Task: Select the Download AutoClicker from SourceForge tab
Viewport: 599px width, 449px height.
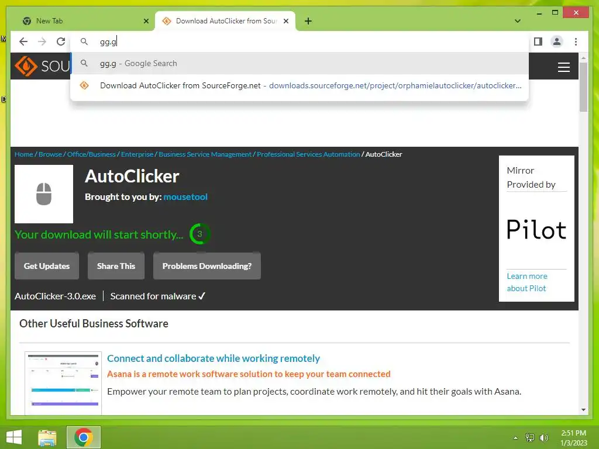Action: [x=225, y=21]
